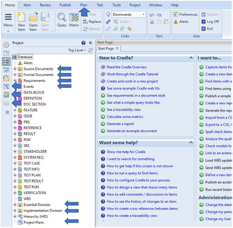Image resolution: width=233 pixels, height=228 pixels.
Task: Click Calculate some metrics link
Action: (125, 117)
